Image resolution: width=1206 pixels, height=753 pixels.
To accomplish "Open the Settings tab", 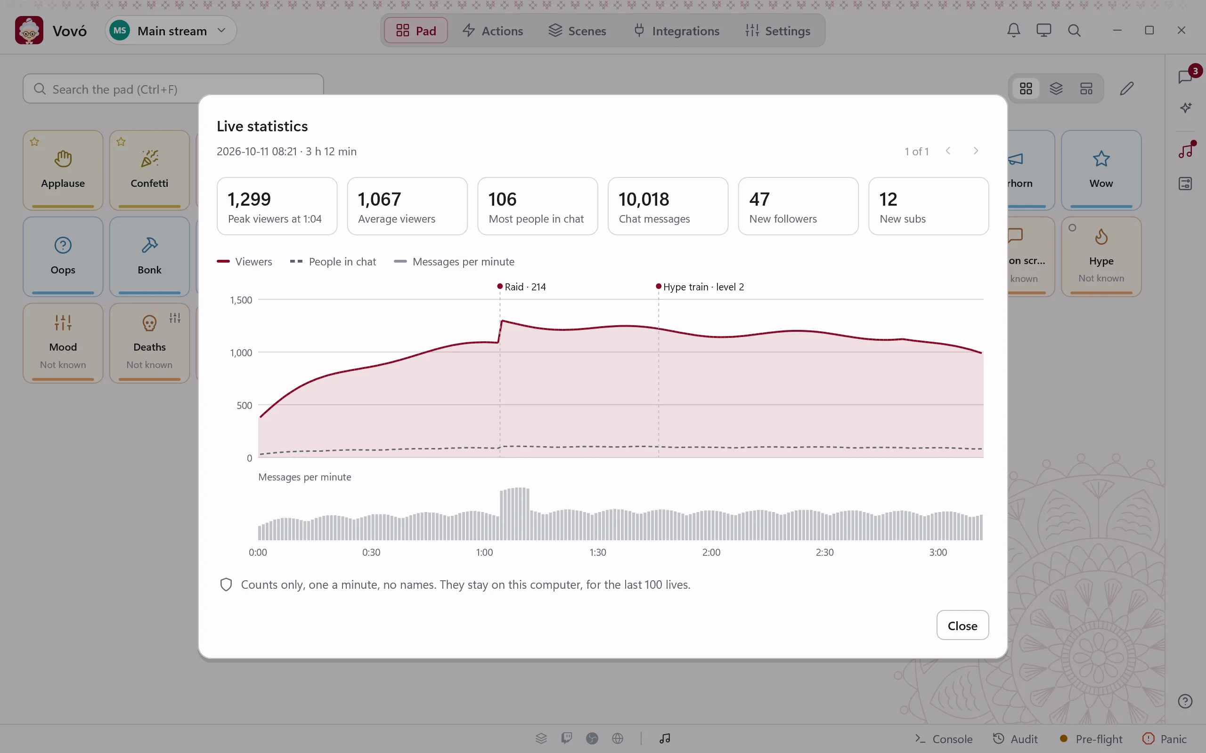I will click(777, 31).
